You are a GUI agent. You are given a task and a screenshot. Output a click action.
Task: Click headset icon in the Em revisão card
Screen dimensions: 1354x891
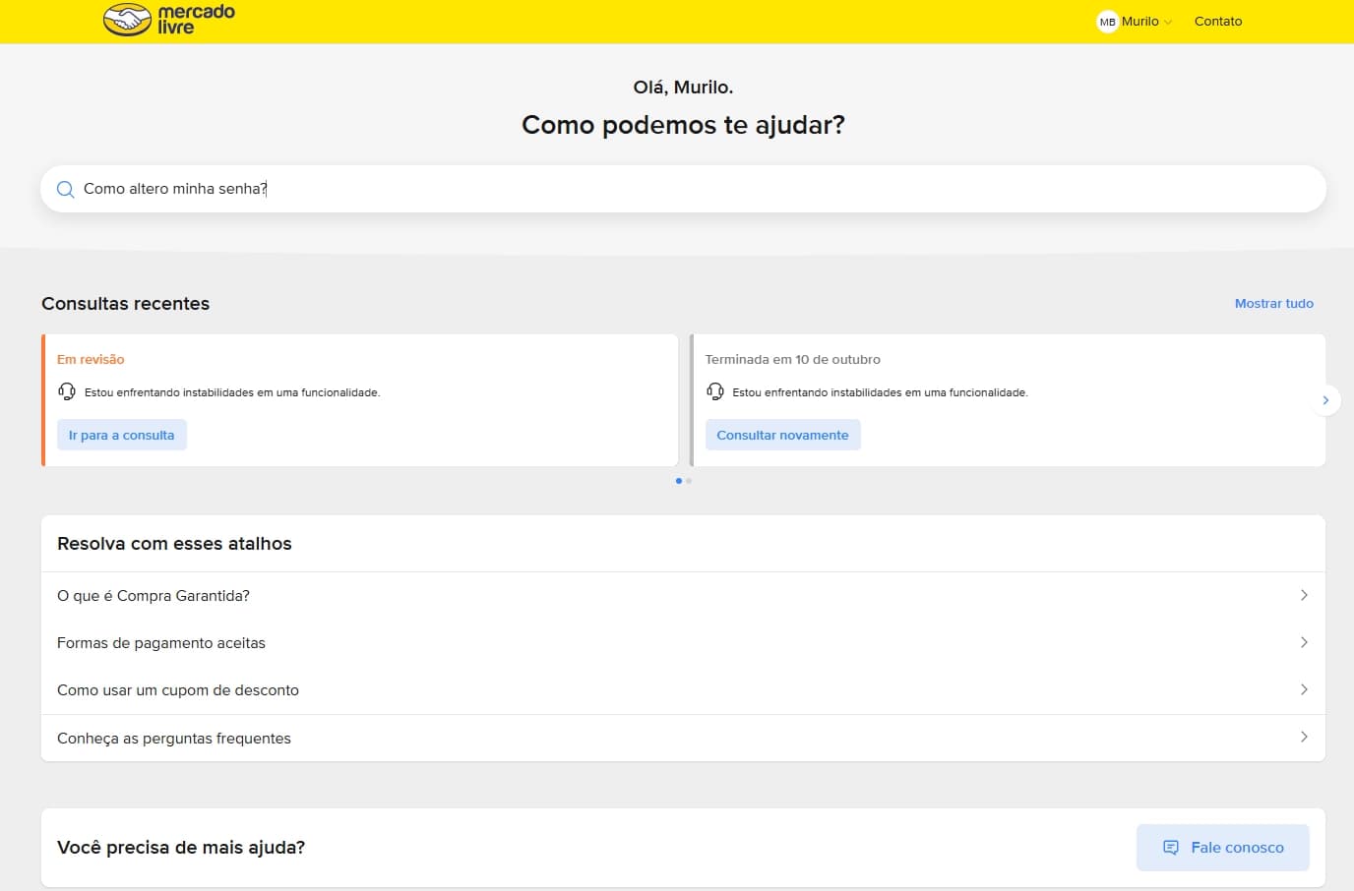[x=67, y=391]
